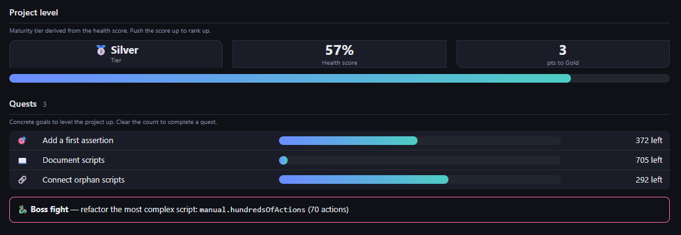Screen dimensions: 681x235
Task: Click the Silver medal icon
Action: (101, 50)
